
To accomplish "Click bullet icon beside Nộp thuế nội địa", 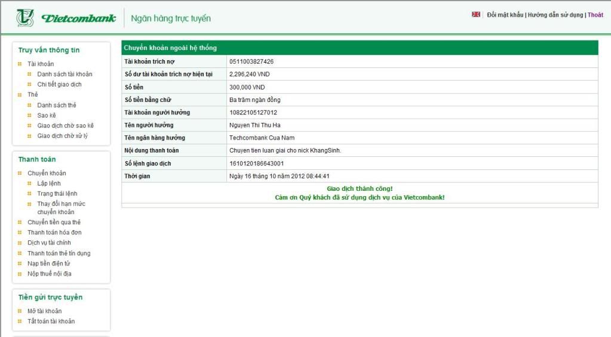I will tap(20, 274).
